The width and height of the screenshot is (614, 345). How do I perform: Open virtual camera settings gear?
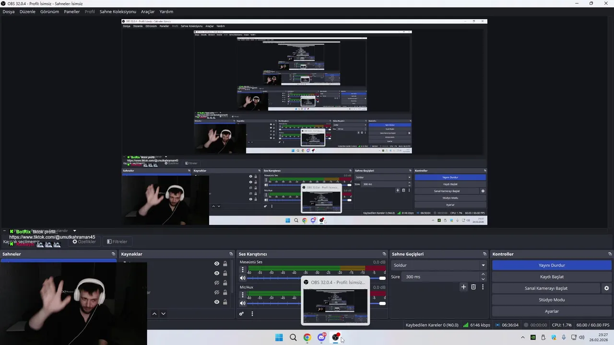(x=606, y=288)
